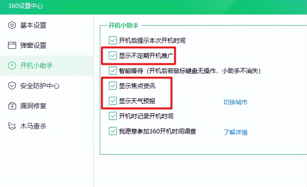The width and height of the screenshot is (307, 187).
Task: Click the 弹窗设置 window icon
Action: [x=12, y=45]
